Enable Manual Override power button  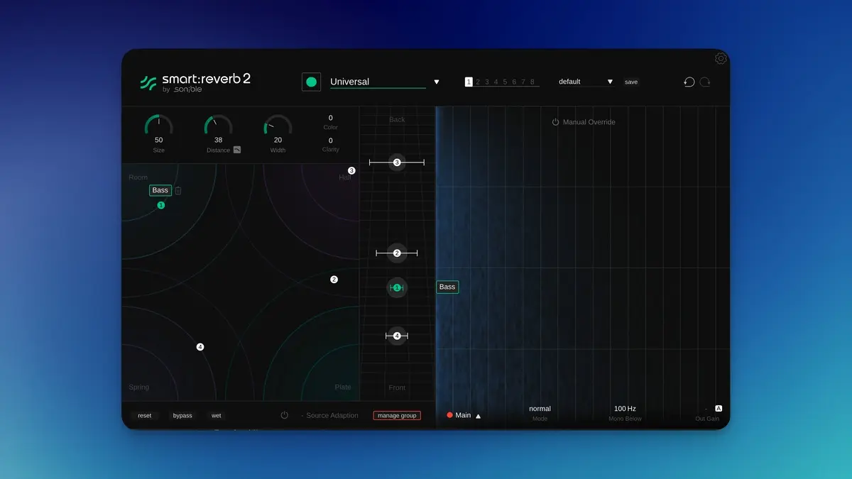point(556,122)
